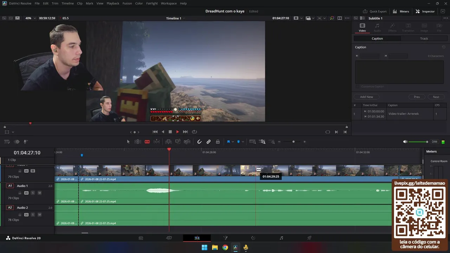
Task: Open Inspector Video tab
Action: [x=362, y=27]
